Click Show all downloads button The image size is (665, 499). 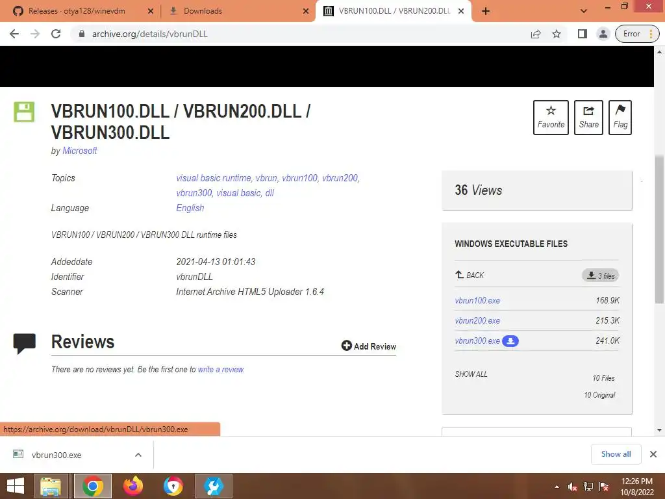[x=616, y=454]
